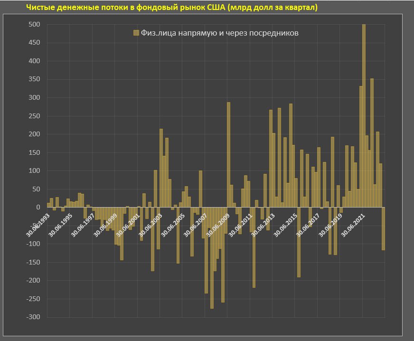This screenshot has height=341, width=414.
Task: Click the 500 value on the vertical axis
Action: click(x=34, y=24)
